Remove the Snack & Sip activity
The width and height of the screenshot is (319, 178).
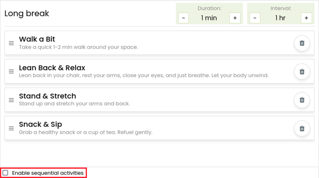click(302, 129)
